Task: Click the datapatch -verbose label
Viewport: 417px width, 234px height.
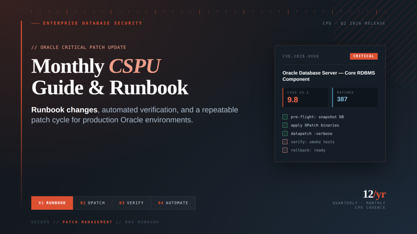Action: click(312, 134)
